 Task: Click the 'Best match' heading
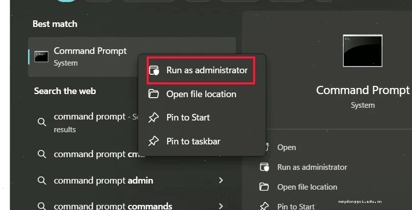coord(55,24)
